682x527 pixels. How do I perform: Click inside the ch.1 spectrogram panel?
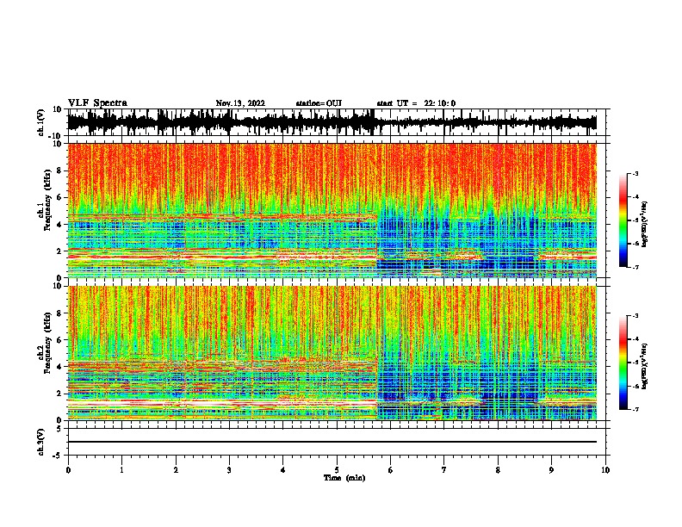[332, 210]
